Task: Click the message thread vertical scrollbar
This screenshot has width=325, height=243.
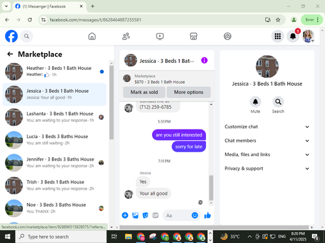Action: [211, 188]
